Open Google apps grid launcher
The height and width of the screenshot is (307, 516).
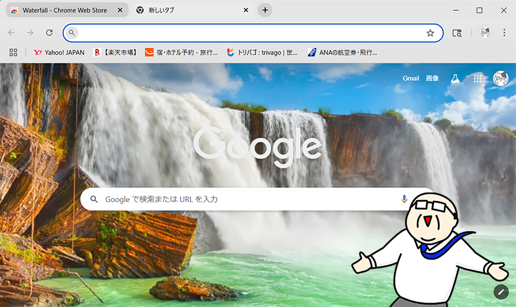tap(477, 79)
